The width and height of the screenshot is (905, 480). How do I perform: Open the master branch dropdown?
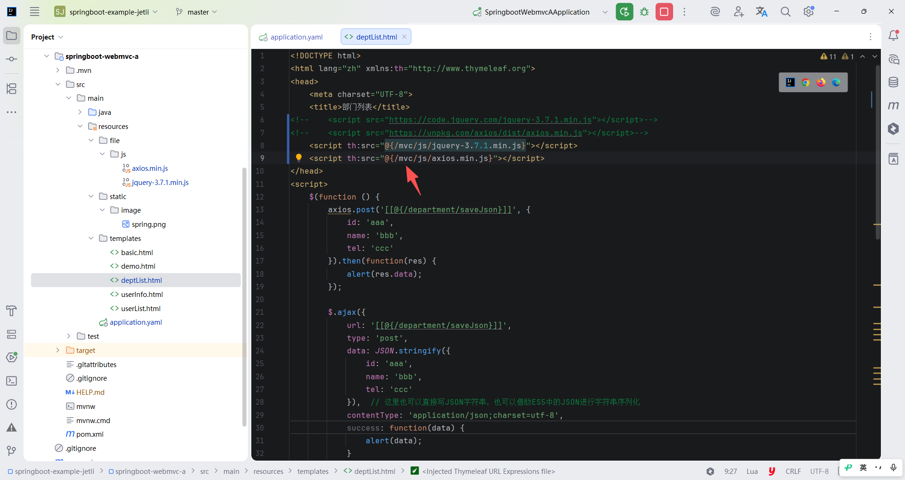[196, 12]
